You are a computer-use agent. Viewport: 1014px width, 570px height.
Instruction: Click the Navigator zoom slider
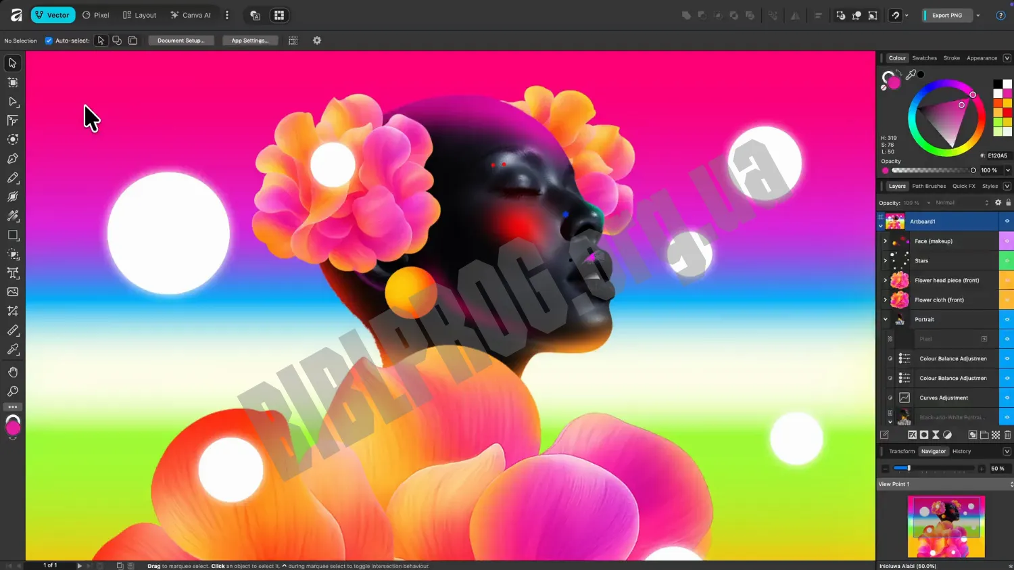click(934, 469)
